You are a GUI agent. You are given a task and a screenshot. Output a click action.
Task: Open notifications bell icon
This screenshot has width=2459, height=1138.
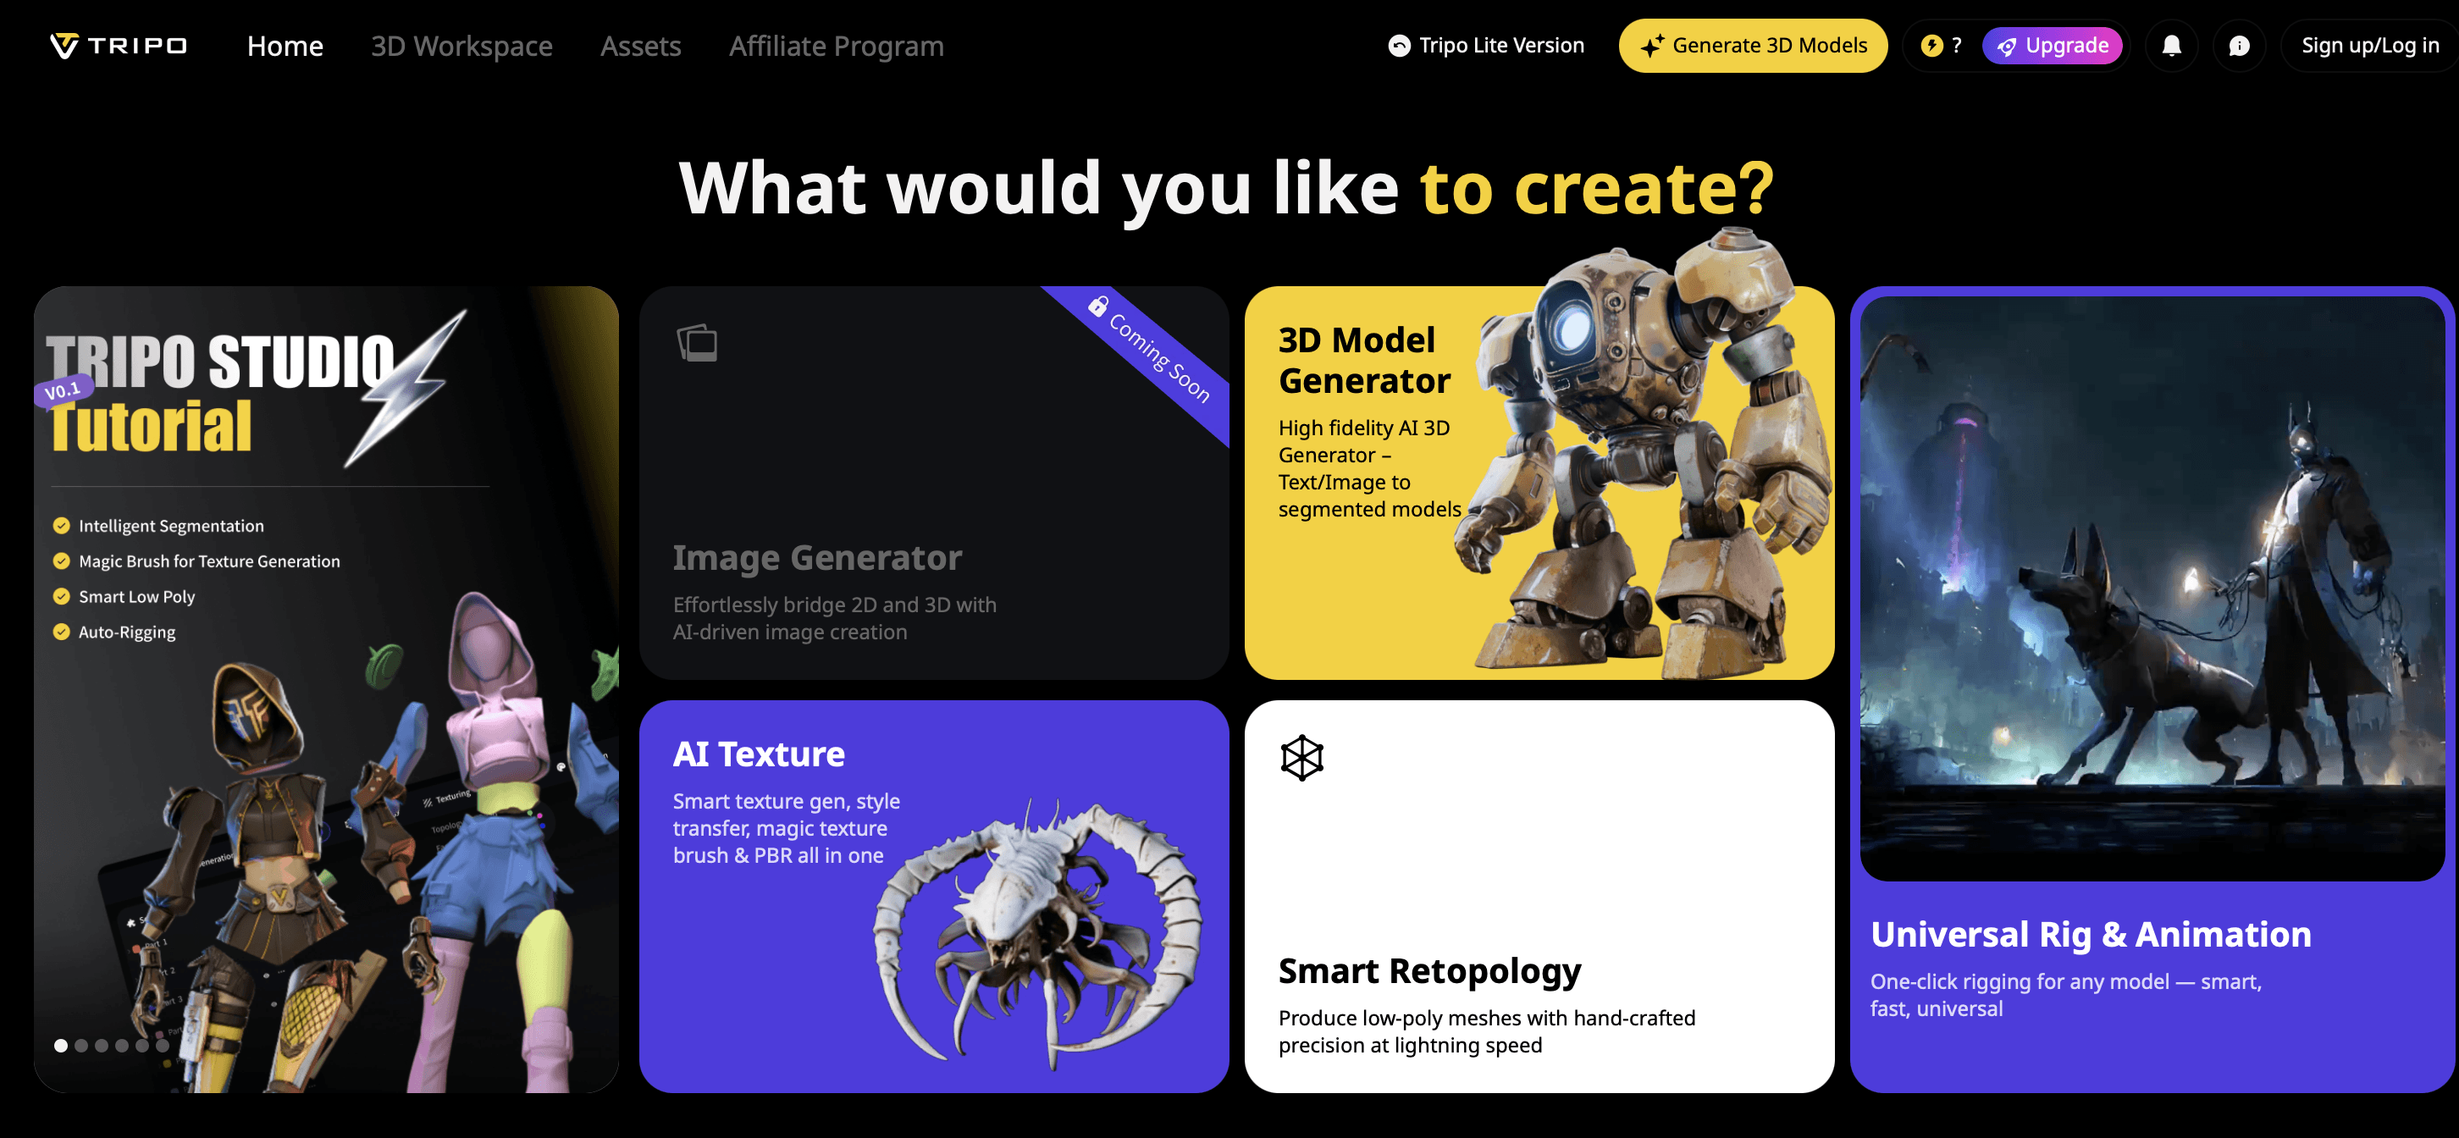[x=2171, y=46]
